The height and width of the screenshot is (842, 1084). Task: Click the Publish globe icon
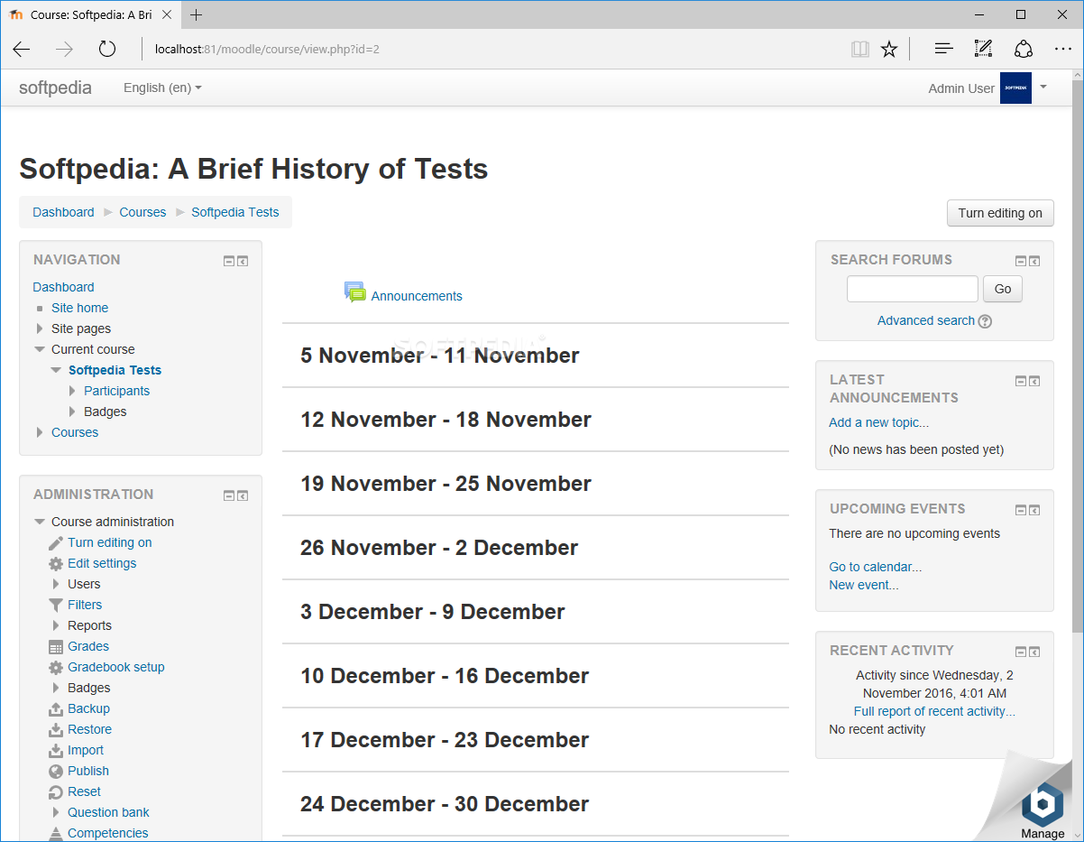(x=56, y=771)
